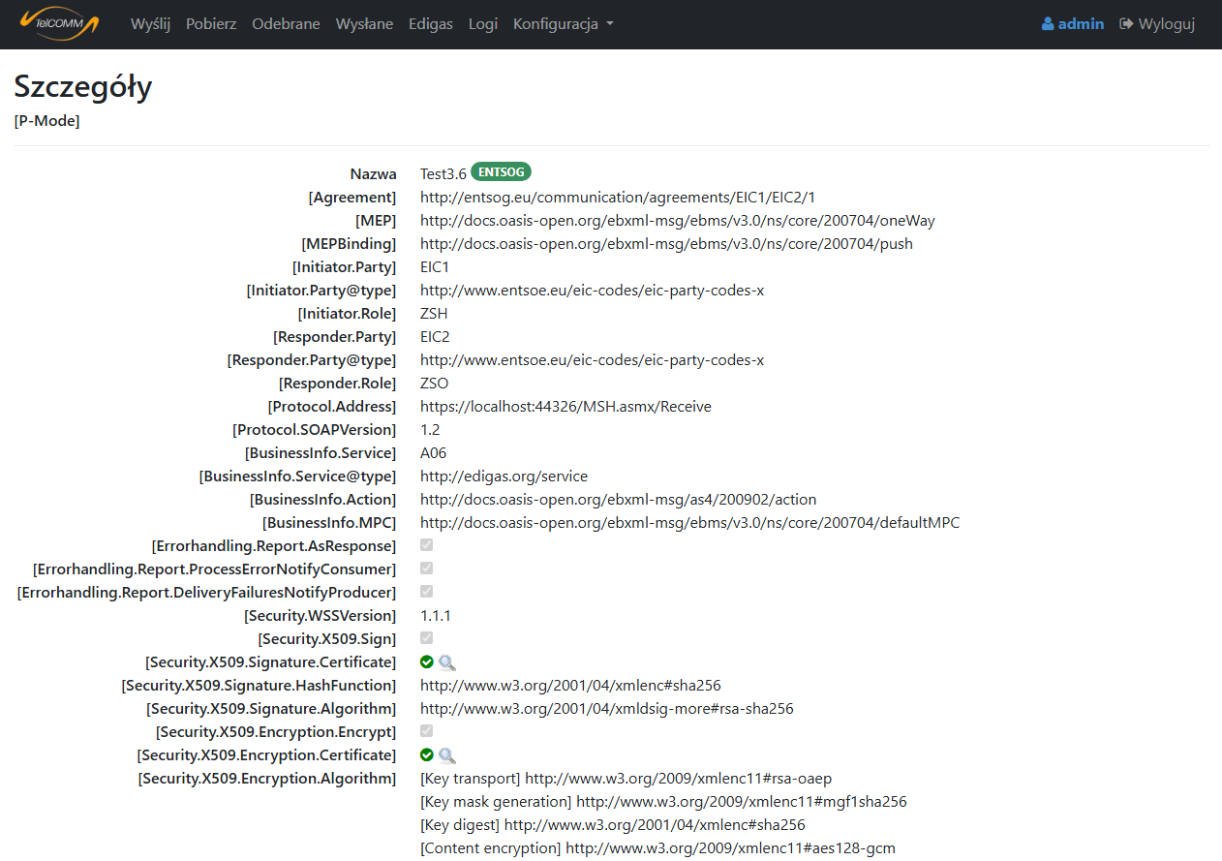Toggle Security.X509.Encryption.Encrypt checkbox

click(427, 731)
